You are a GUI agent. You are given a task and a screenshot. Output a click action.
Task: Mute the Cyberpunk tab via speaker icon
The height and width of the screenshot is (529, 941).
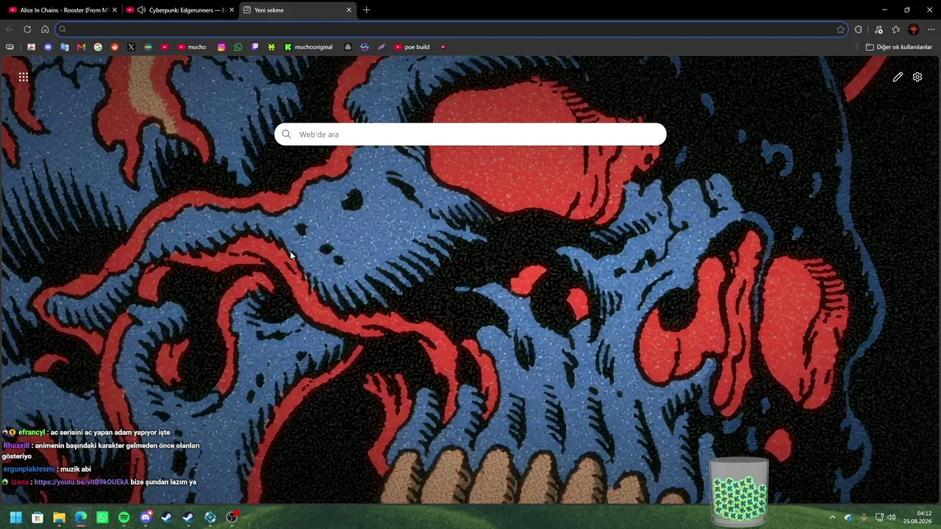141,10
